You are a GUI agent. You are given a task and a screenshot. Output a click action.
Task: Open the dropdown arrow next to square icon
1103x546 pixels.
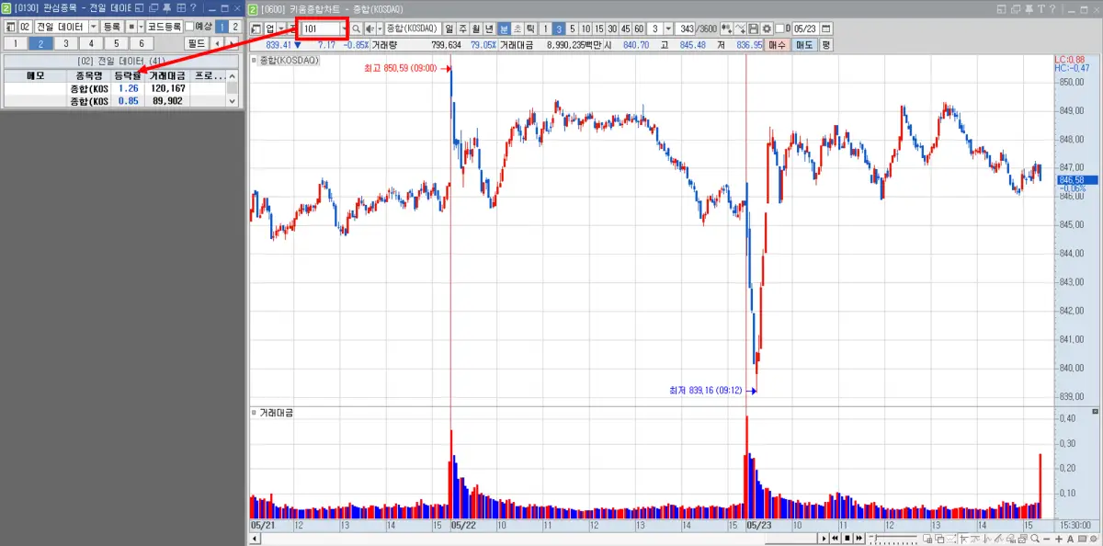point(141,27)
